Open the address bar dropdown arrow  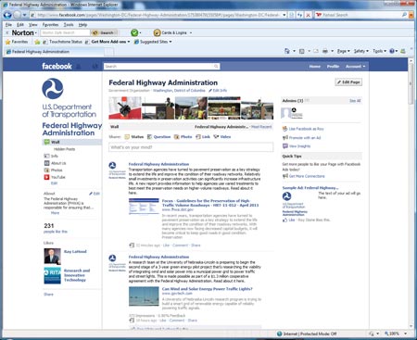[x=284, y=15]
